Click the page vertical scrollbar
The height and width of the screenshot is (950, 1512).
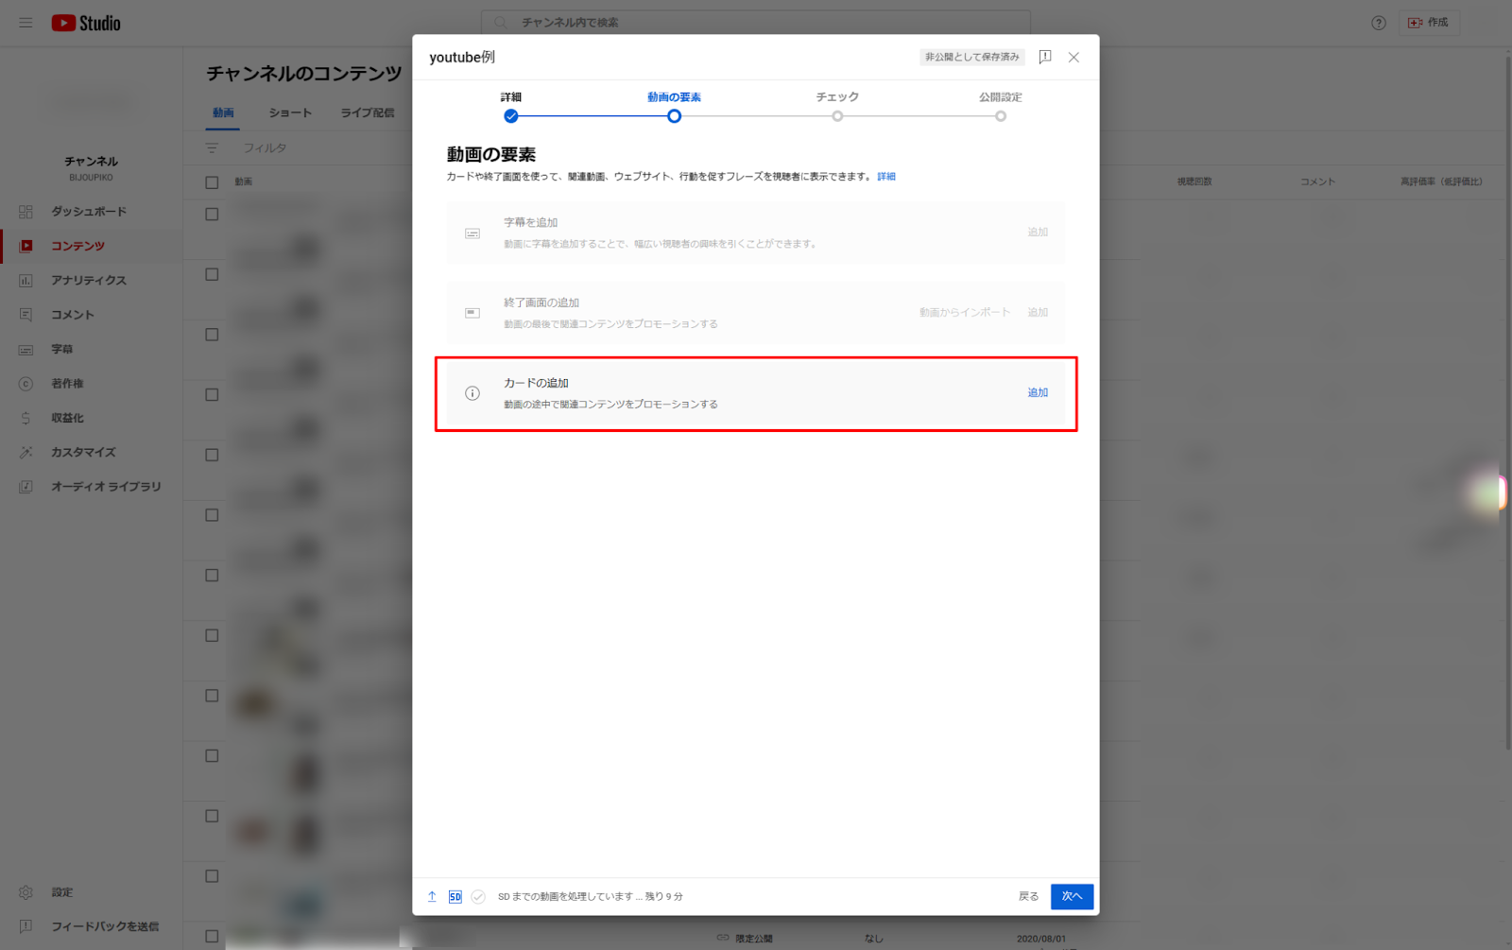tap(1507, 404)
